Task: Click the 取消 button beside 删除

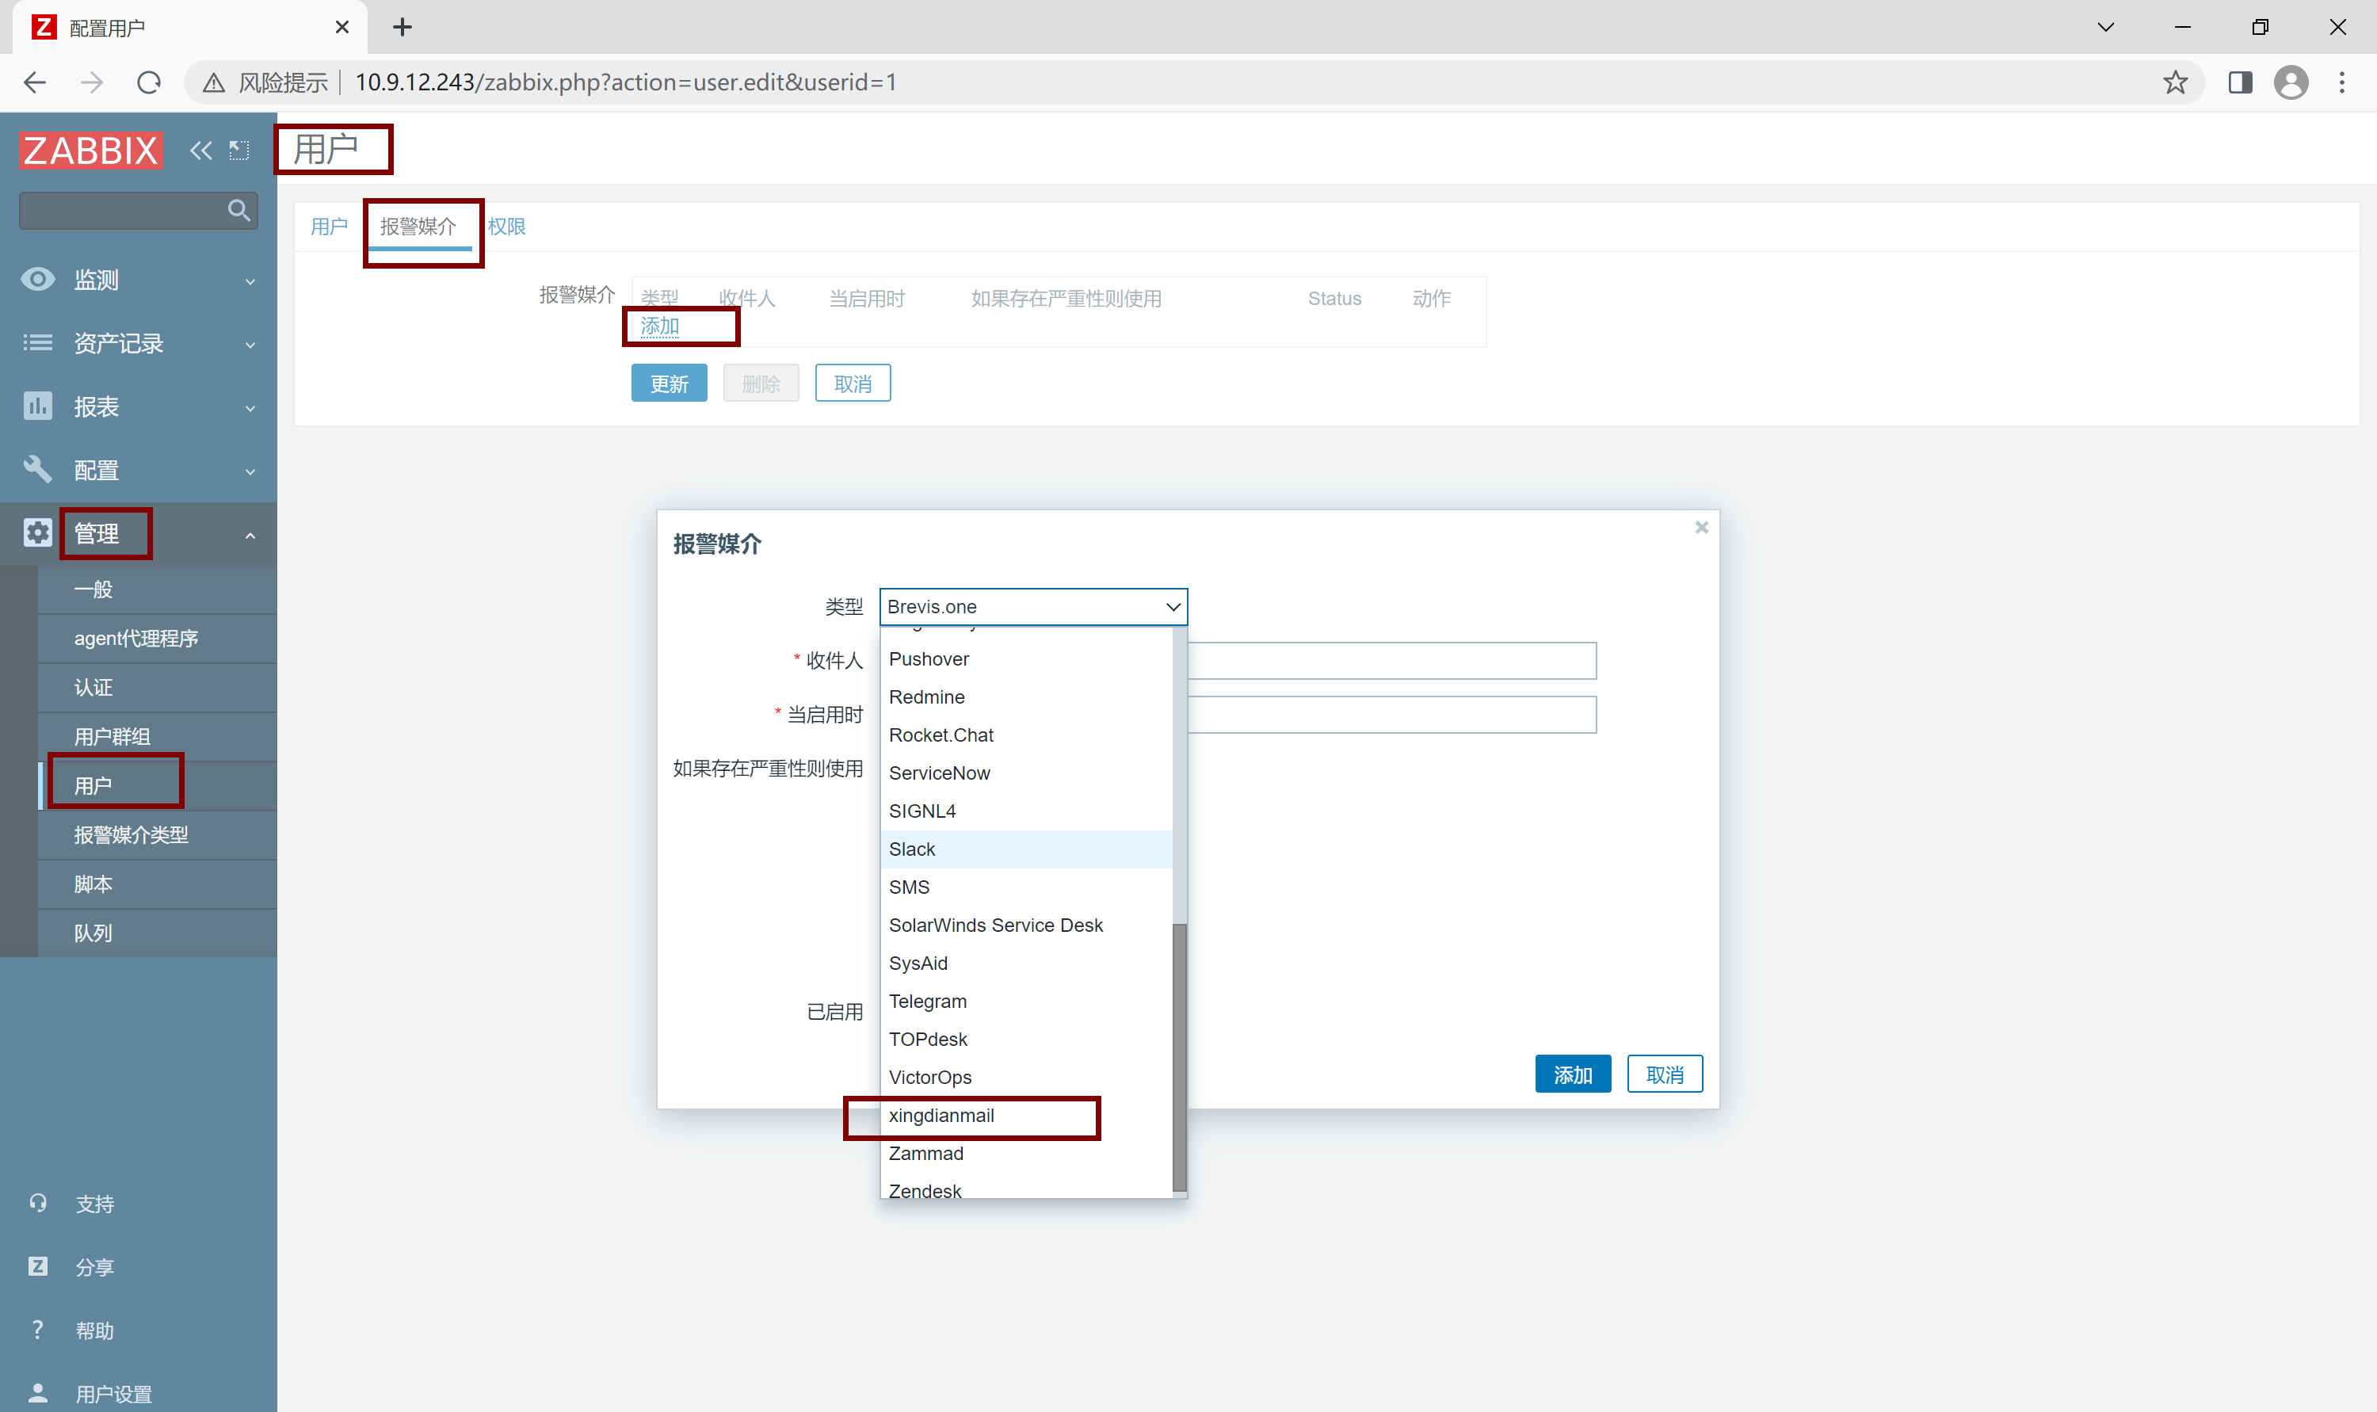Action: (853, 384)
